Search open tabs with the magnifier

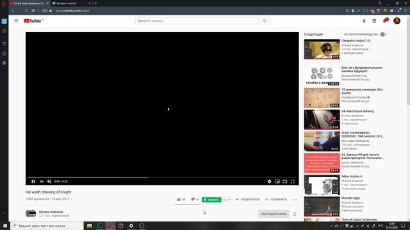coord(380,3)
